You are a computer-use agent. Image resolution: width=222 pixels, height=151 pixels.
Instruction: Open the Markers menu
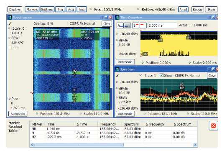32,10
